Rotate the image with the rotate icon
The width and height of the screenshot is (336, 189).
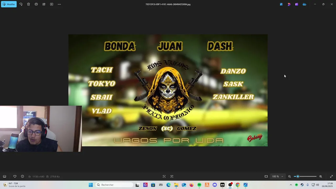tap(21, 4)
